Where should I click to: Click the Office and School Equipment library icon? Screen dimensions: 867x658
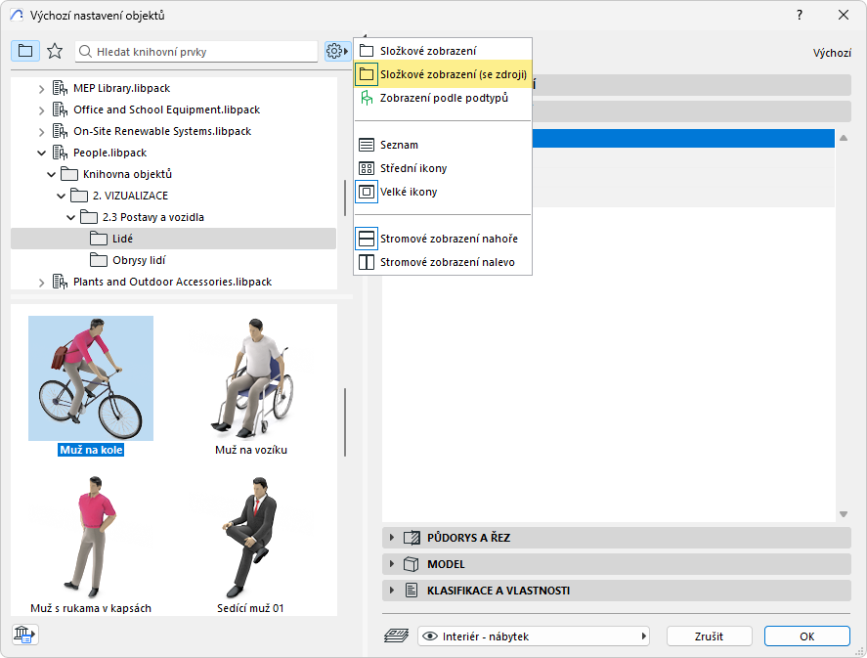point(60,110)
